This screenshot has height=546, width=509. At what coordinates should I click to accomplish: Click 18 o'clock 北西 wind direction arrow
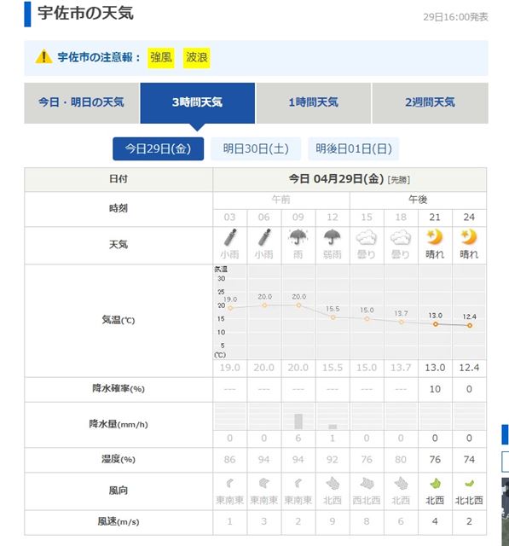(401, 484)
